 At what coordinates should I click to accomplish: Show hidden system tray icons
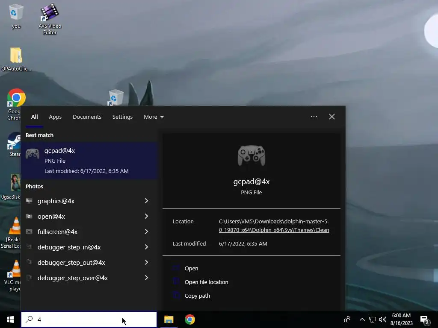[x=362, y=319]
